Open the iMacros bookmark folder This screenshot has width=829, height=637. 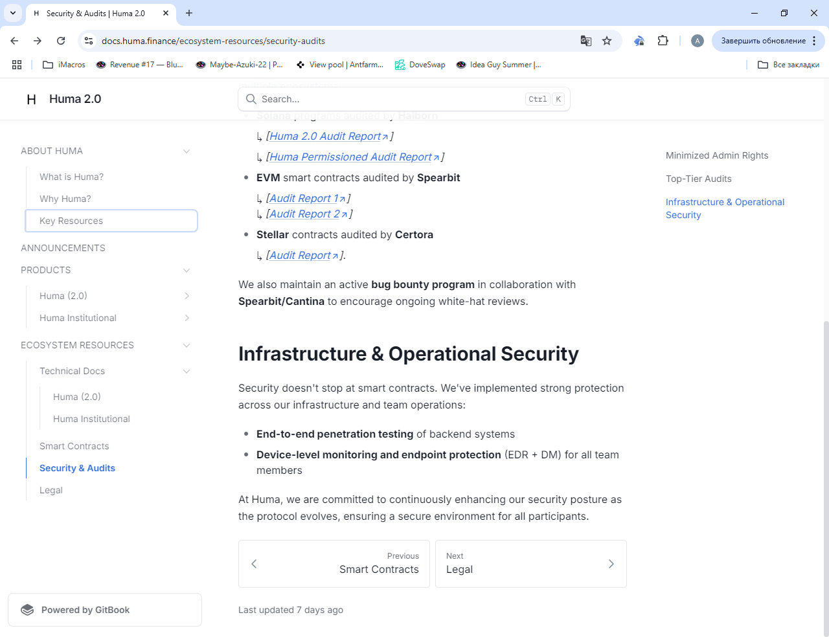(63, 65)
